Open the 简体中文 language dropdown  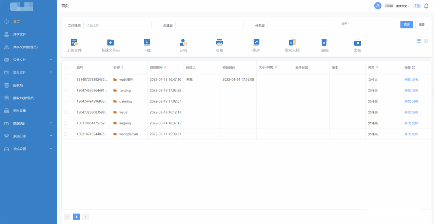point(402,6)
